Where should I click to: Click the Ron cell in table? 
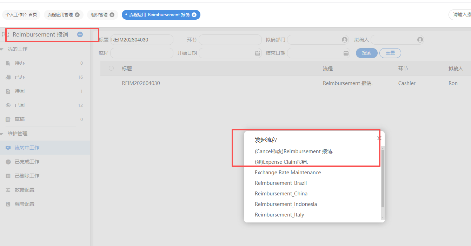453,83
